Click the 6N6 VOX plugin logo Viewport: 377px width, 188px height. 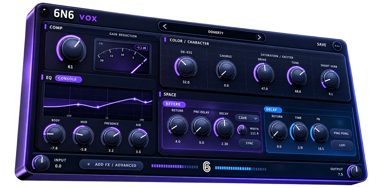click(x=75, y=15)
